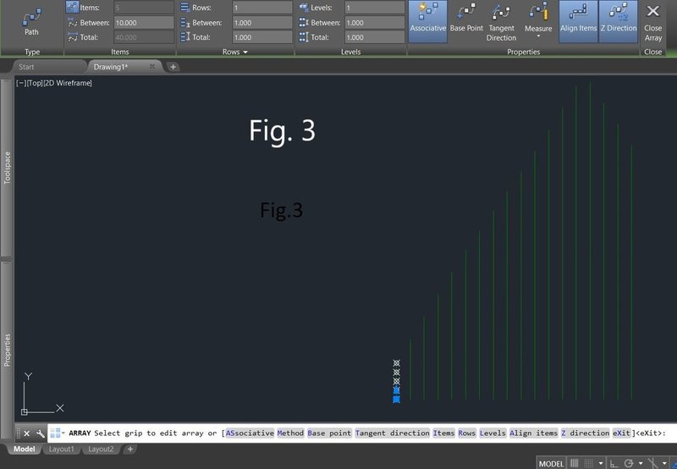Viewport: 677px width, 469px height.
Task: Open a new drawing tab with plus
Action: click(x=173, y=67)
